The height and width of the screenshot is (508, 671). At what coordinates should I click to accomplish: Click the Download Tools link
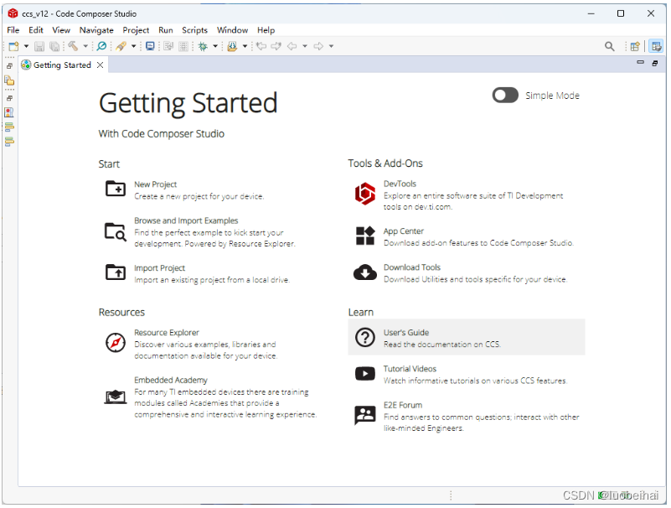[412, 267]
